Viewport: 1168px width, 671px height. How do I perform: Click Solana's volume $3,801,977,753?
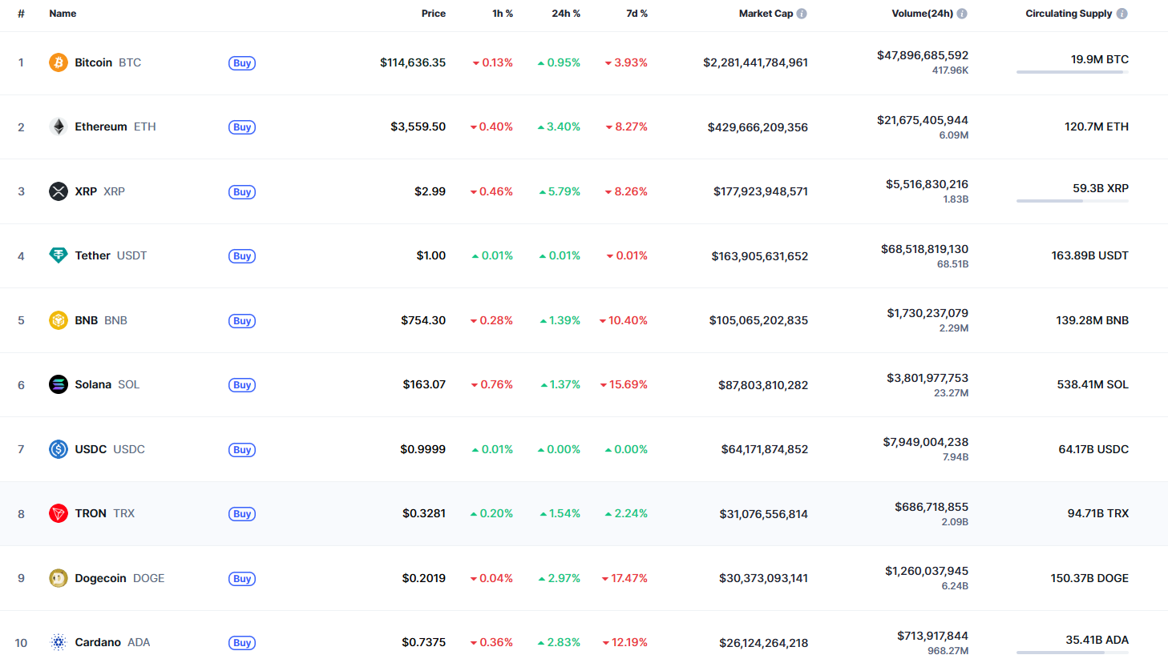[928, 378]
